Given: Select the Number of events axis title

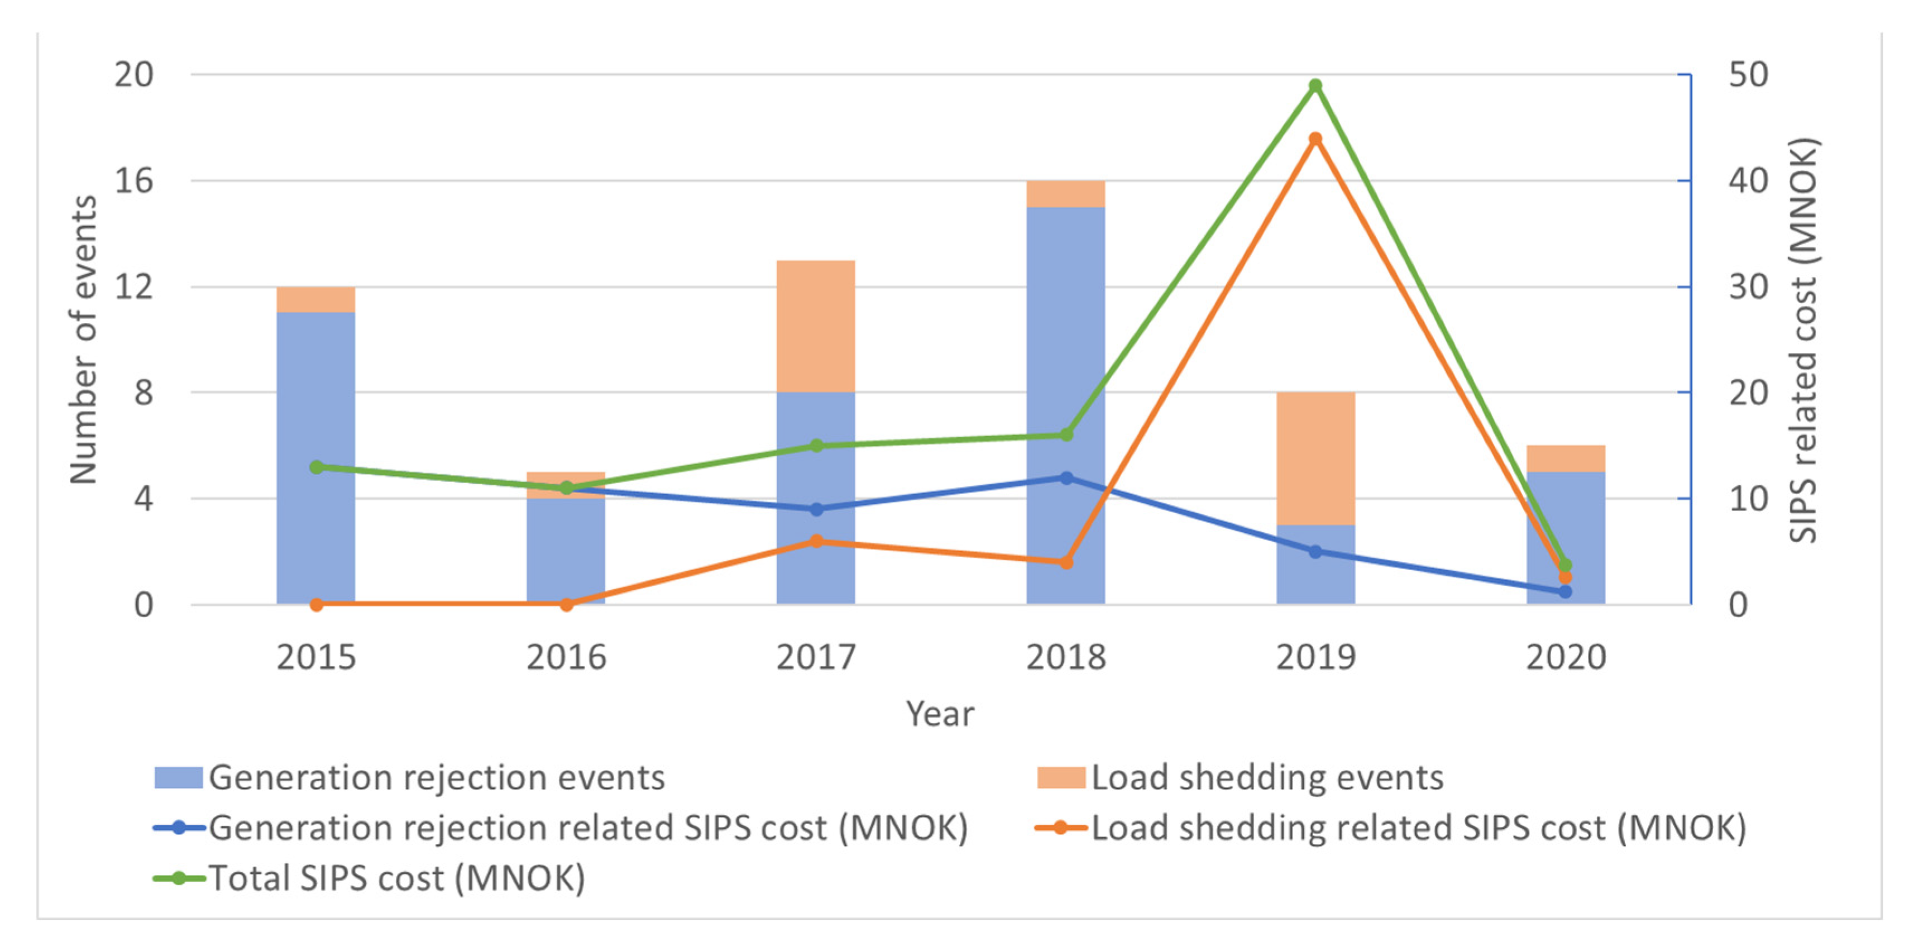Looking at the screenshot, I should 83,340.
